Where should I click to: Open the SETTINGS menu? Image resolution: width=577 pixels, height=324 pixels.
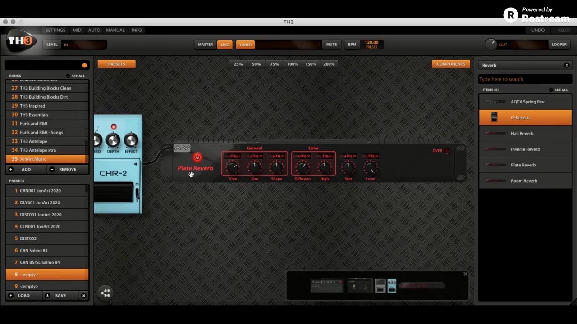pyautogui.click(x=55, y=30)
